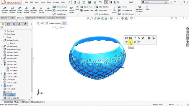The height and width of the screenshot is (106, 189).
Task: Select the Filled Surface tool
Action: coord(41,10)
